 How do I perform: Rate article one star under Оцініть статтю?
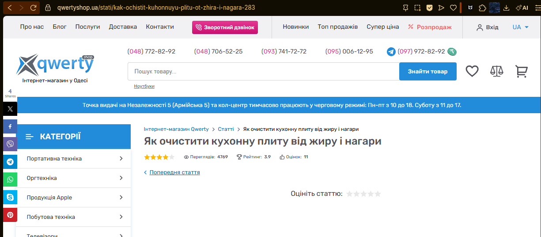click(x=350, y=194)
